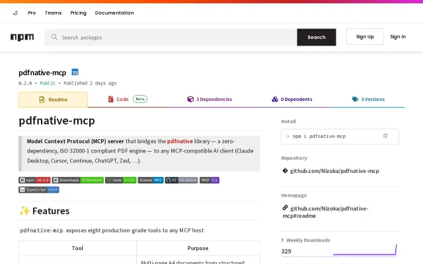The width and height of the screenshot is (423, 264).
Task: Click the small icon left of Pro
Action: coord(15,13)
